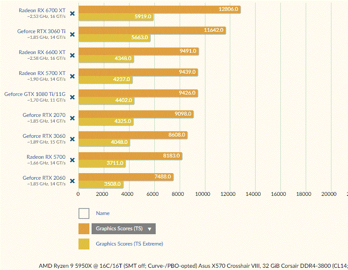This screenshot has height=270, width=348.
Task: Open the Geforce RTX 3060 label
Action: 44,136
